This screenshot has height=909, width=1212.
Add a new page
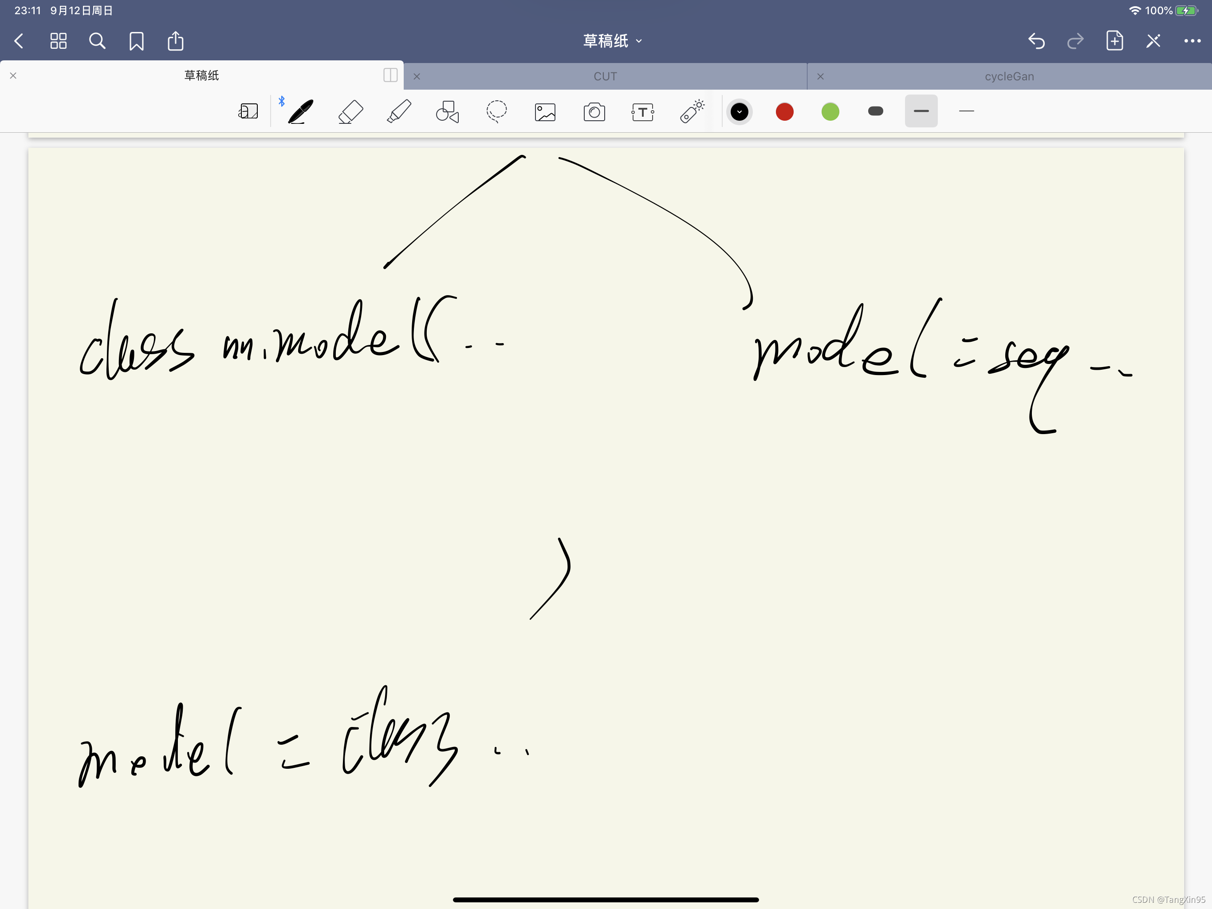click(1114, 40)
